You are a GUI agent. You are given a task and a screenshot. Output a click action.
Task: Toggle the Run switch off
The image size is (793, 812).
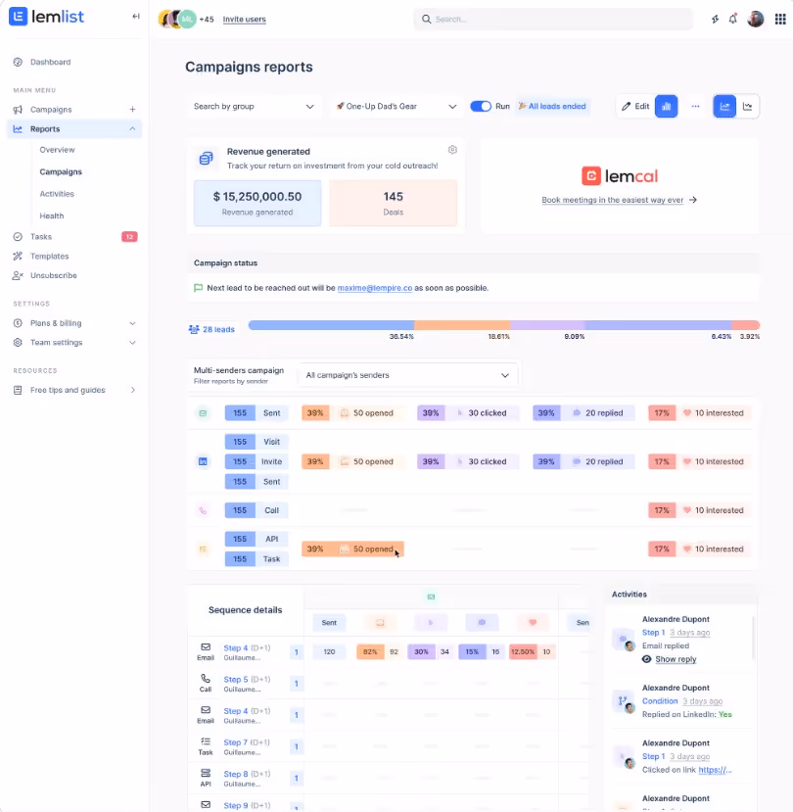(481, 106)
